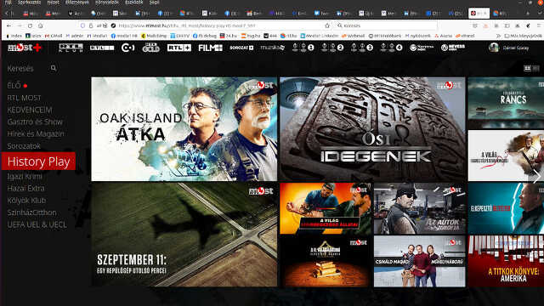Open UEFA live channel number 3

pyautogui.click(x=362, y=48)
